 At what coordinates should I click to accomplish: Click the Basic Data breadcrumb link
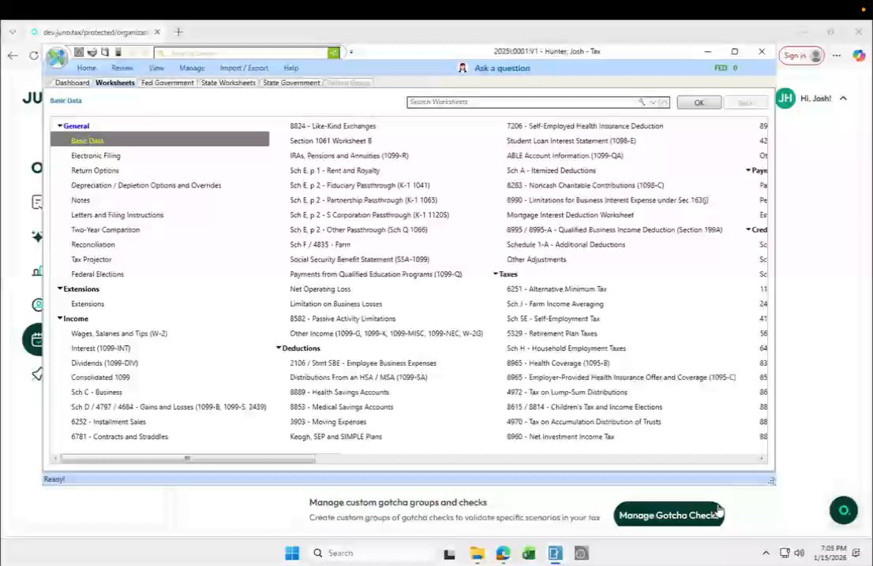pos(66,101)
